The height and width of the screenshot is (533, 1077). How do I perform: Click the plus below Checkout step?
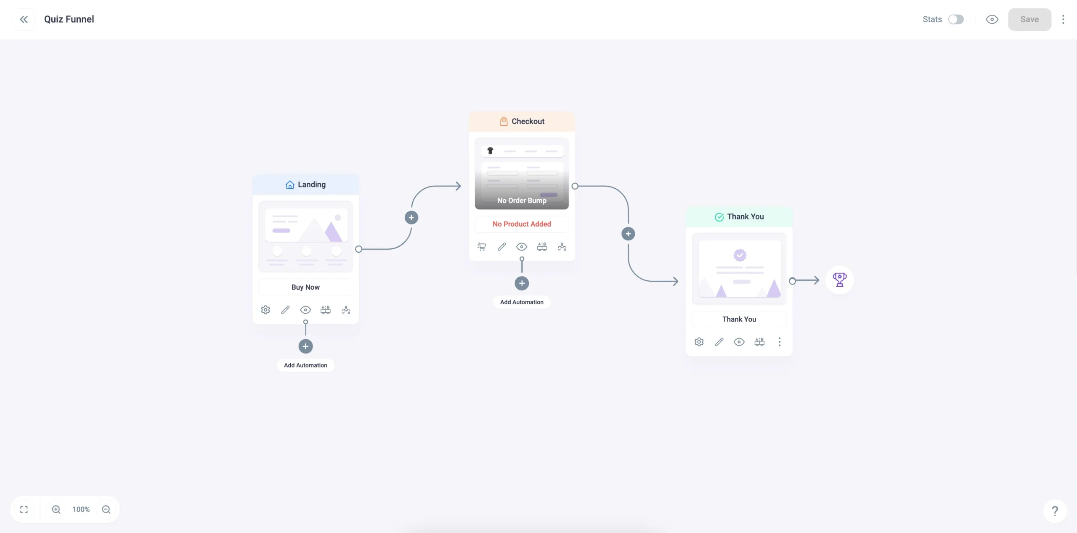click(522, 283)
